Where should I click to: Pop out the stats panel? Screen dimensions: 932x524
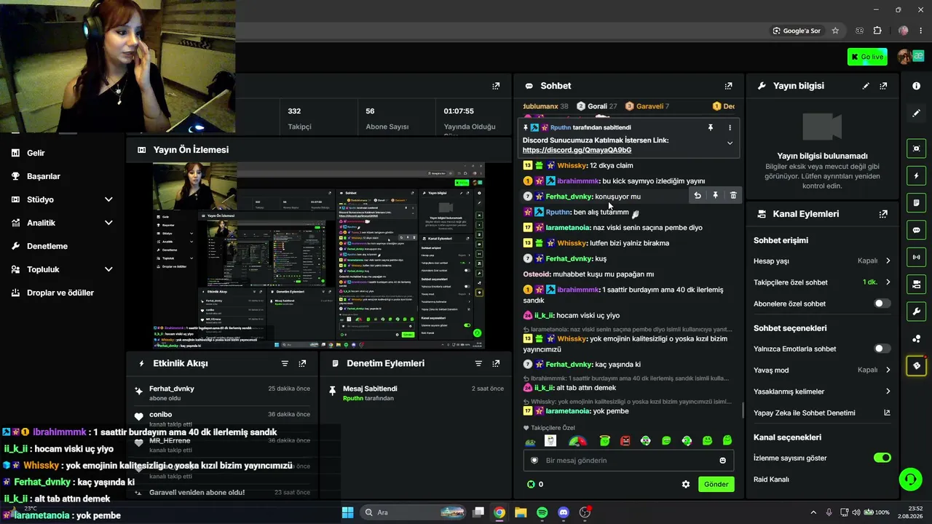coord(496,86)
